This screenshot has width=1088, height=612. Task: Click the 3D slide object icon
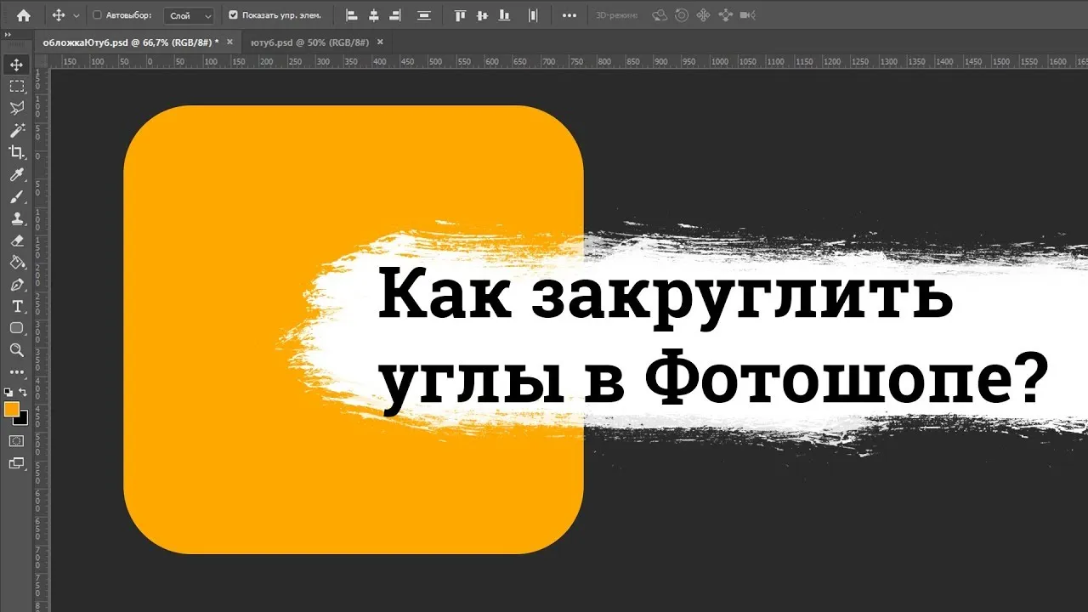(x=725, y=15)
